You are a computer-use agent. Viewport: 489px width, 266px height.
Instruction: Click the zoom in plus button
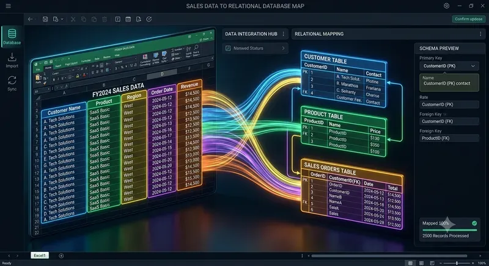coord(472,263)
